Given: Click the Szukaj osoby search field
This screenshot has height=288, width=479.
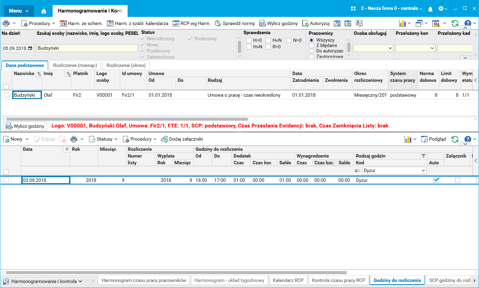Looking at the screenshot, I should tap(87, 48).
